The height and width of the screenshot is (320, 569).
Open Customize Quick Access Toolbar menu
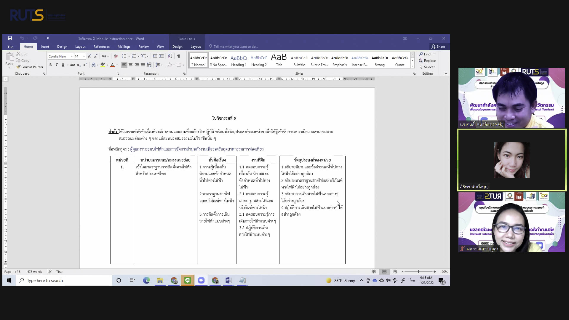click(48, 38)
